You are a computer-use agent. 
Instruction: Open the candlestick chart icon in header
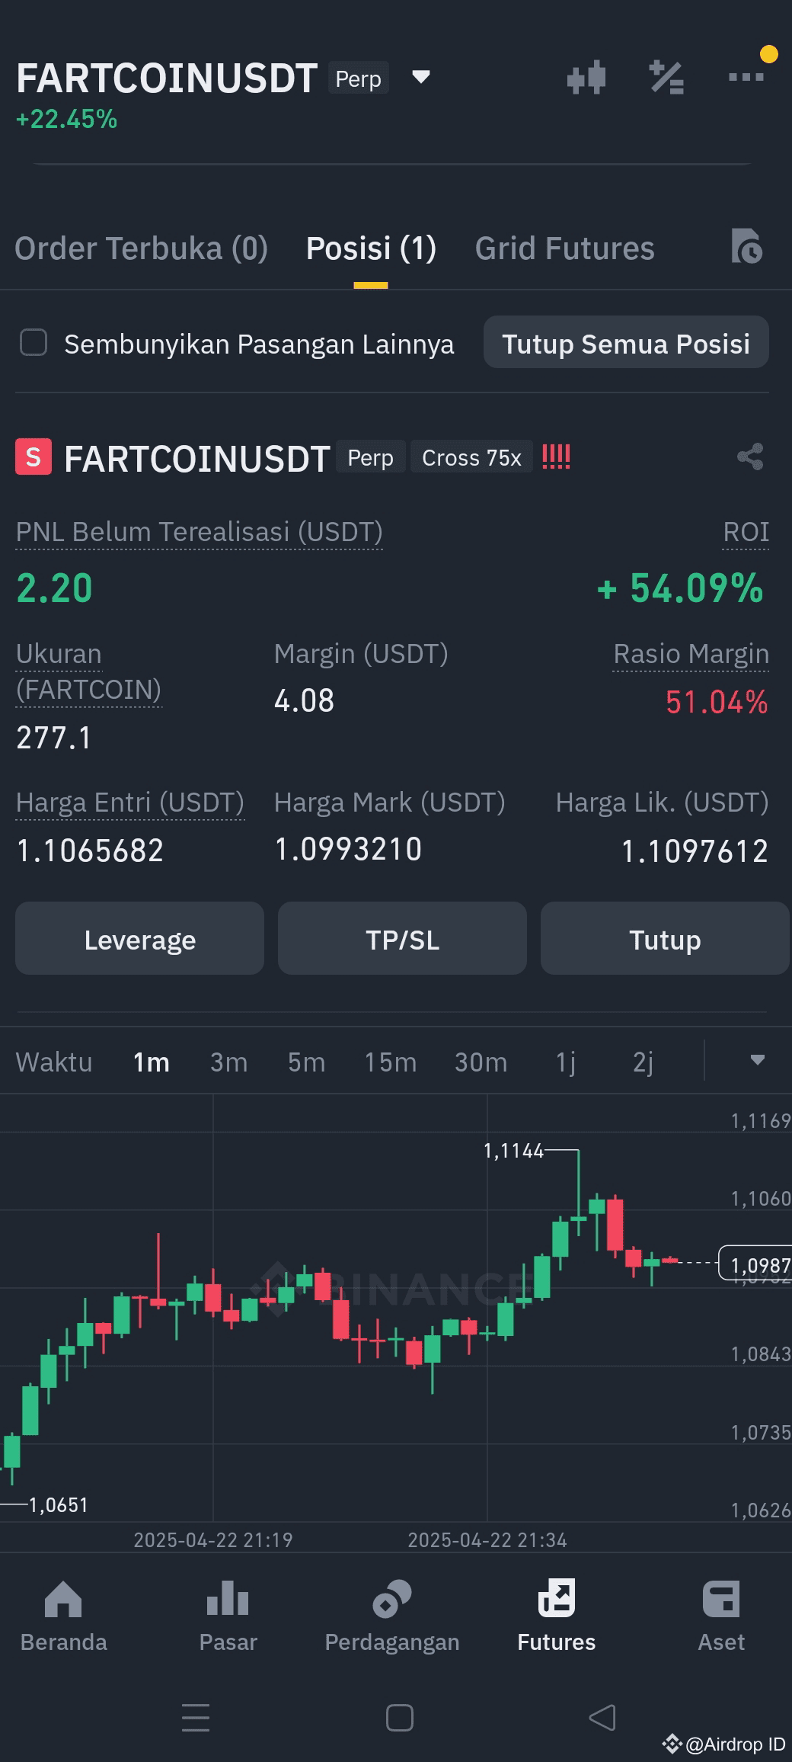point(586,77)
